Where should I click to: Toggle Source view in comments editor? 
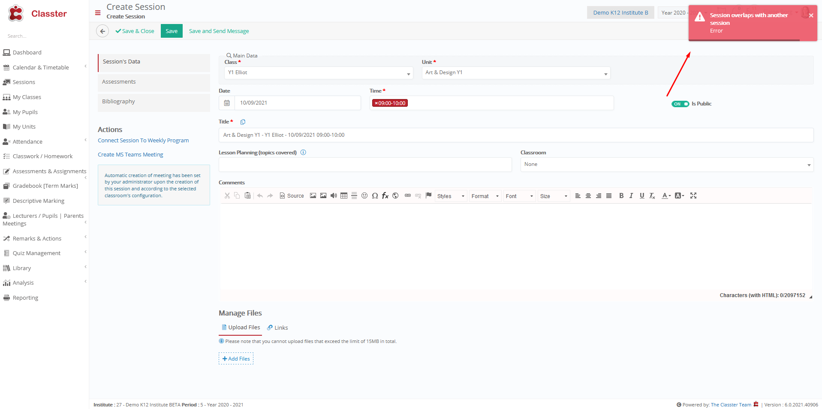click(292, 195)
